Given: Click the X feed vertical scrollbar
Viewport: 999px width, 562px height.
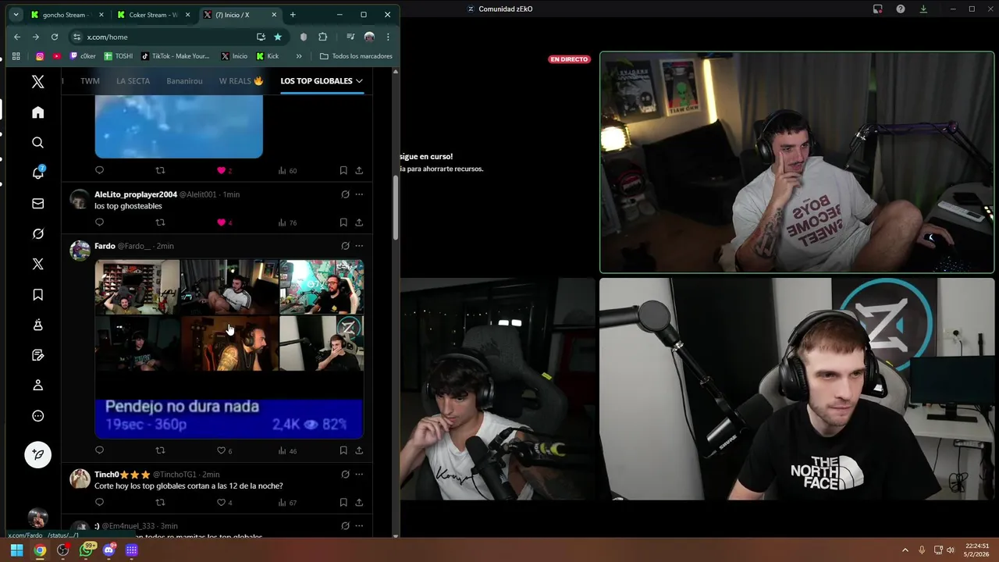Looking at the screenshot, I should pyautogui.click(x=396, y=208).
